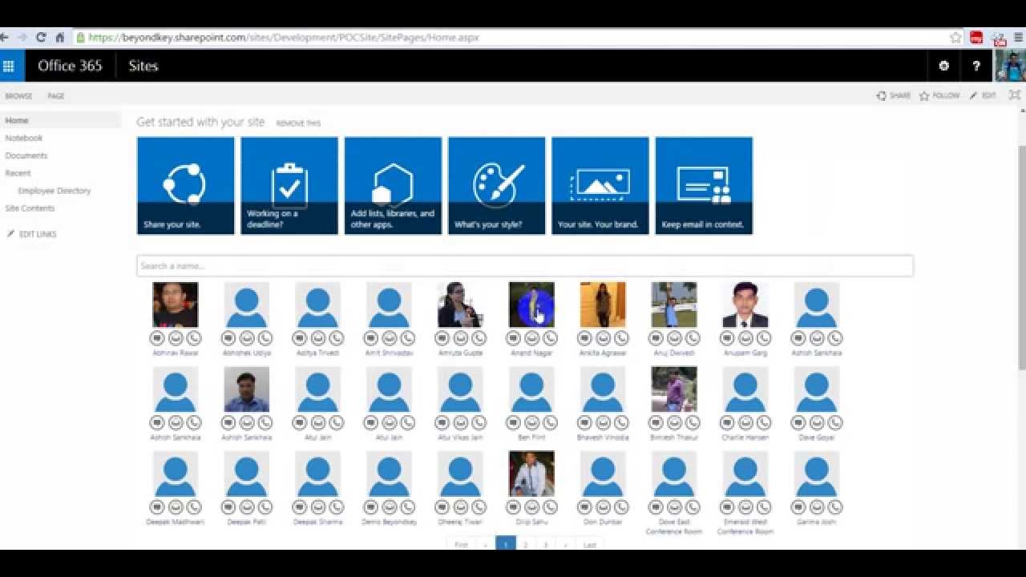Go back with the browser back arrow

(4, 37)
